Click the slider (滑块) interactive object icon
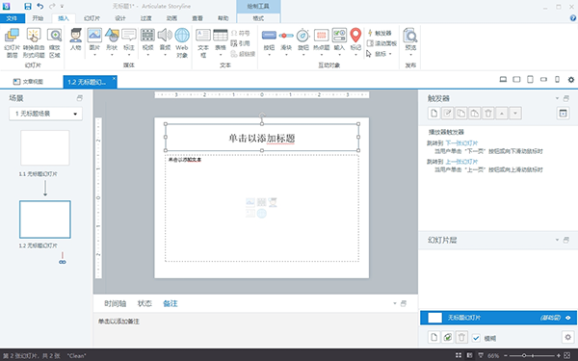Screen dimensions: 578x361 point(286,36)
